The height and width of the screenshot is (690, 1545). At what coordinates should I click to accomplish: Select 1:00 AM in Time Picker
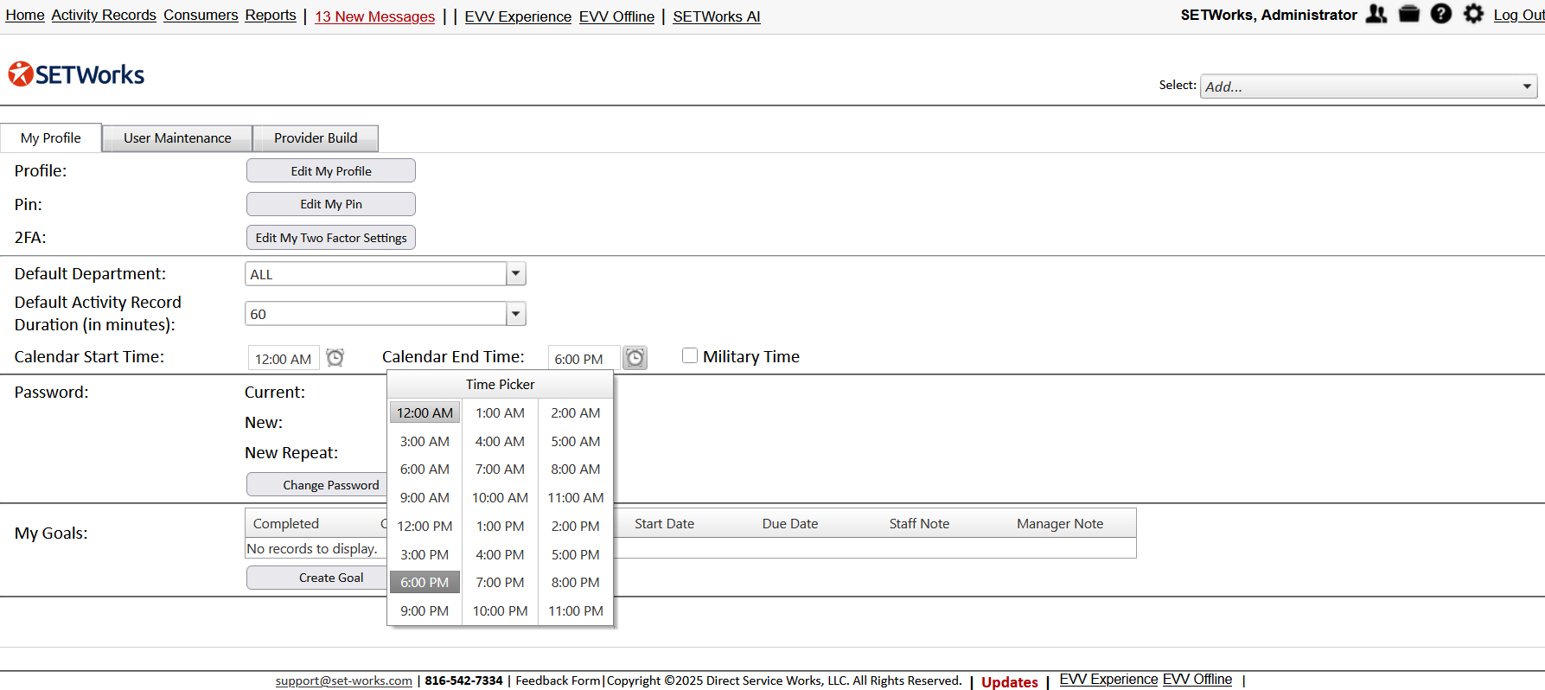(x=500, y=412)
